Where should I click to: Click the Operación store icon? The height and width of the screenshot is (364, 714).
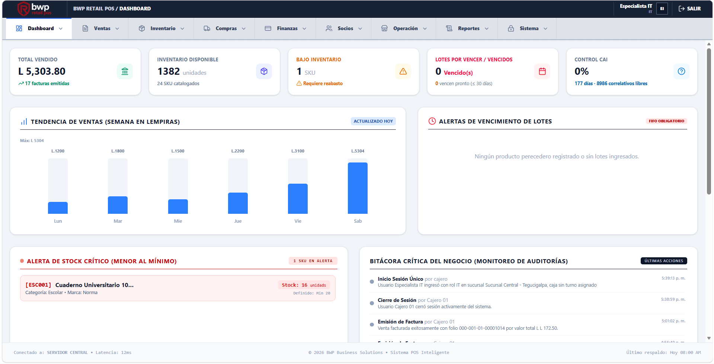384,28
